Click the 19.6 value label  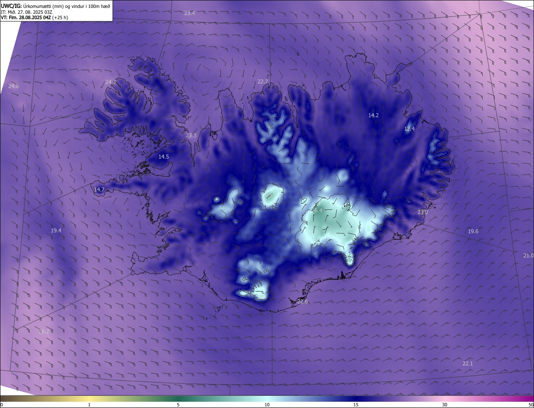point(473,232)
